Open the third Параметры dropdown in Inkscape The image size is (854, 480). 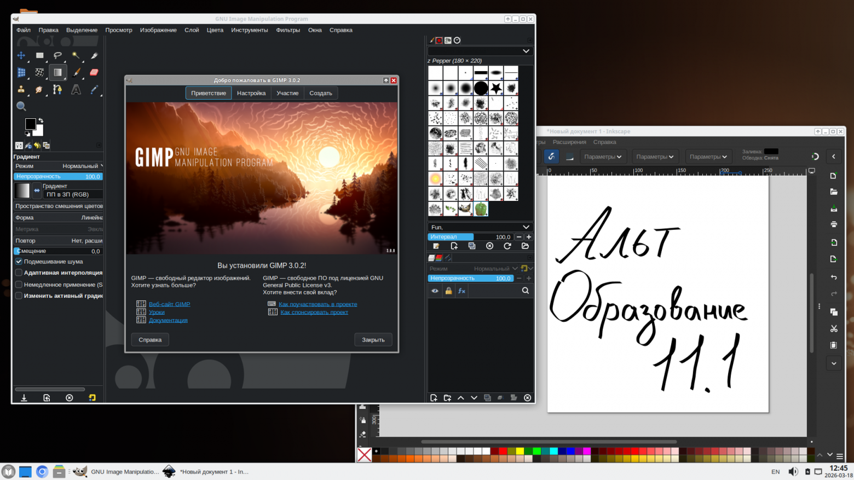(708, 157)
